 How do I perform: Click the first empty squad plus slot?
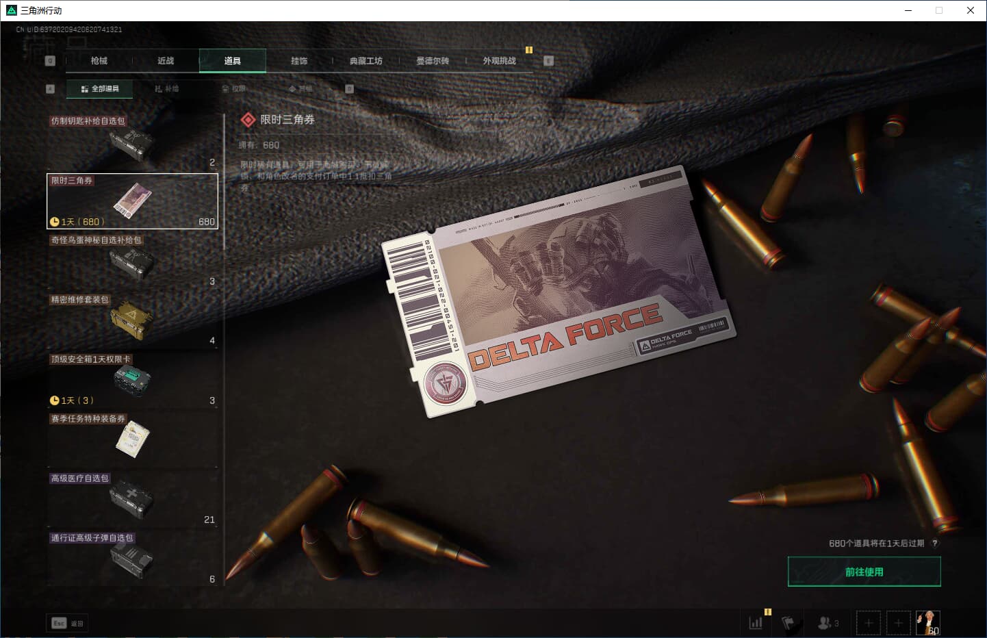click(x=869, y=623)
